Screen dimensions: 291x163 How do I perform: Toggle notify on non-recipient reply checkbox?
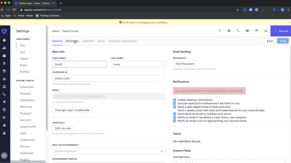(x=174, y=117)
